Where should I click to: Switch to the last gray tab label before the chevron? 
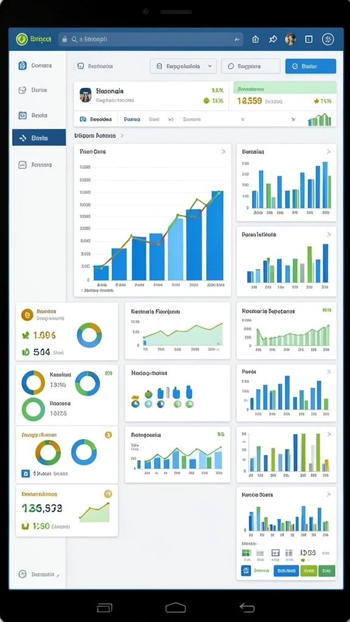[x=191, y=119]
